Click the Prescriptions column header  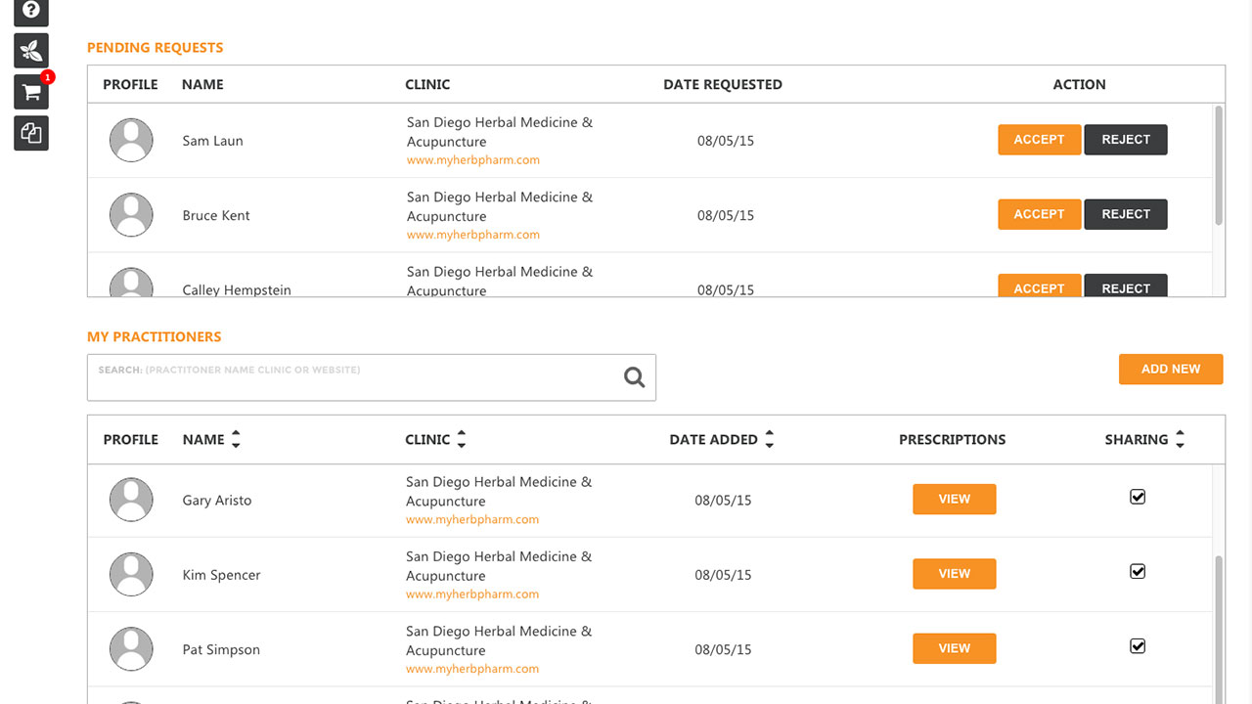coord(953,439)
